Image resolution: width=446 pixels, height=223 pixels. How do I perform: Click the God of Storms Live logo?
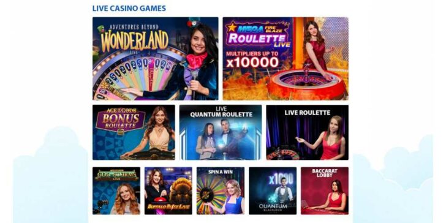click(x=116, y=175)
